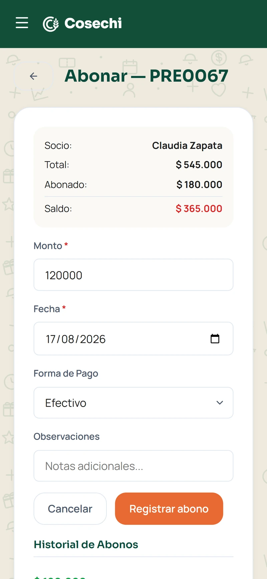This screenshot has width=267, height=579.
Task: Open the calendar picker icon in Fecha
Action: click(215, 339)
